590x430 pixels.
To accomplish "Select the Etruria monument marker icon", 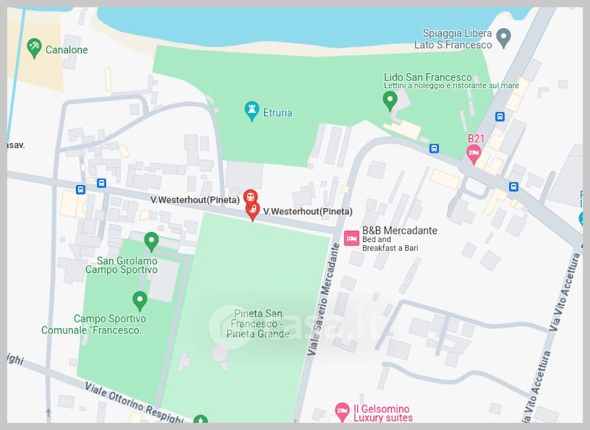I will coord(251,111).
